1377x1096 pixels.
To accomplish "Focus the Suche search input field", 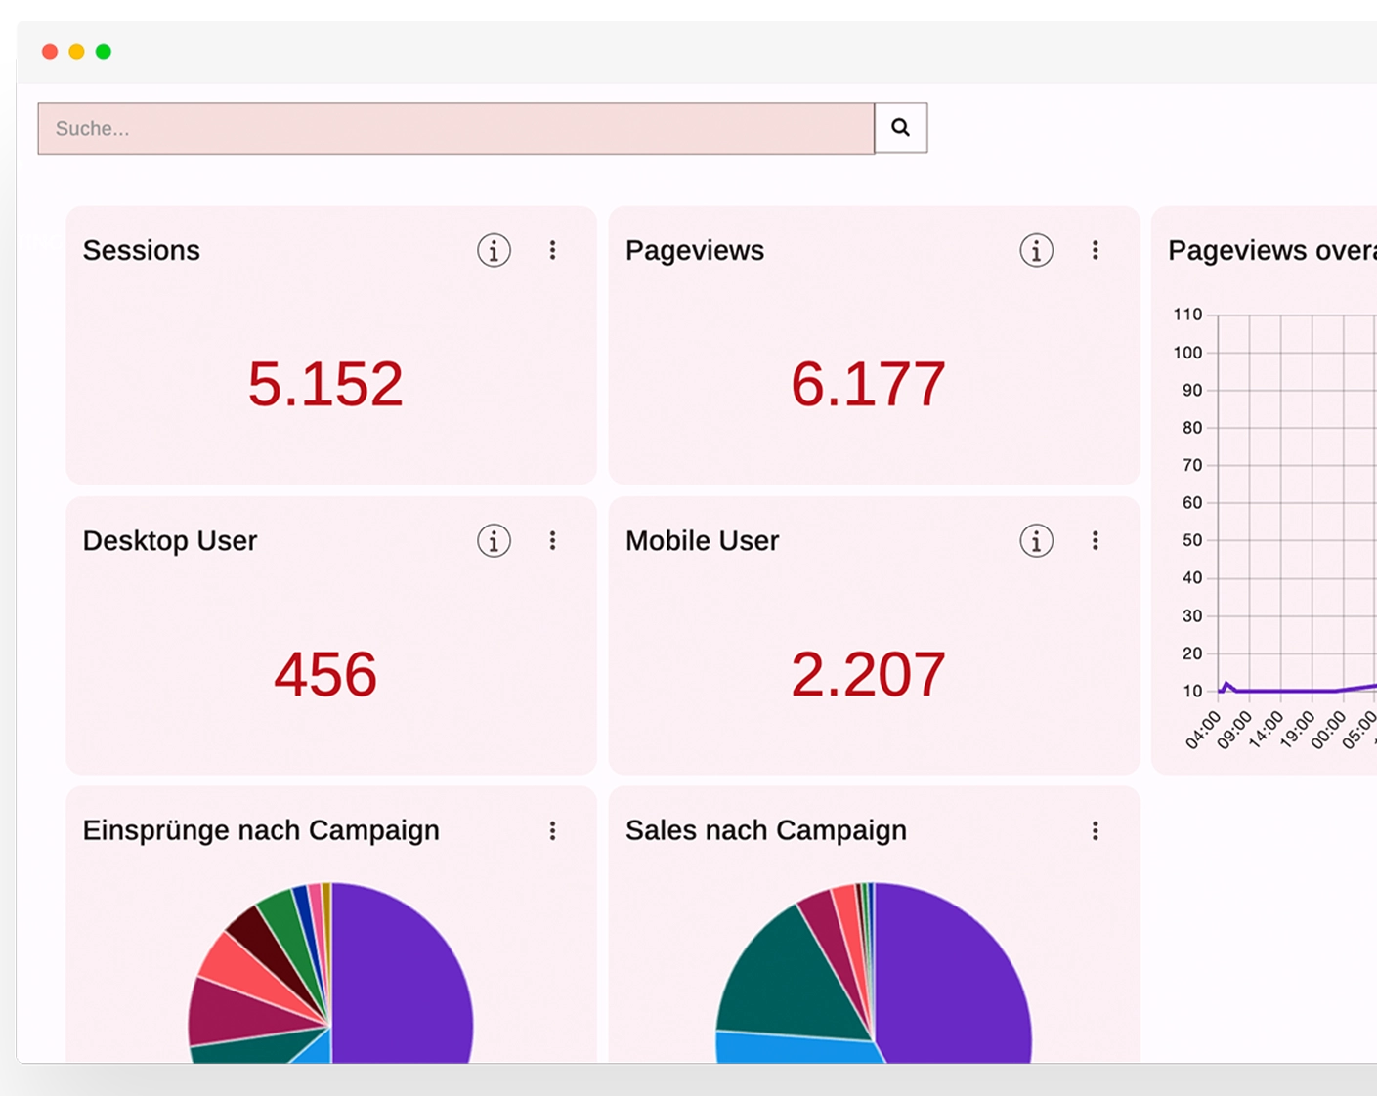I will (455, 129).
